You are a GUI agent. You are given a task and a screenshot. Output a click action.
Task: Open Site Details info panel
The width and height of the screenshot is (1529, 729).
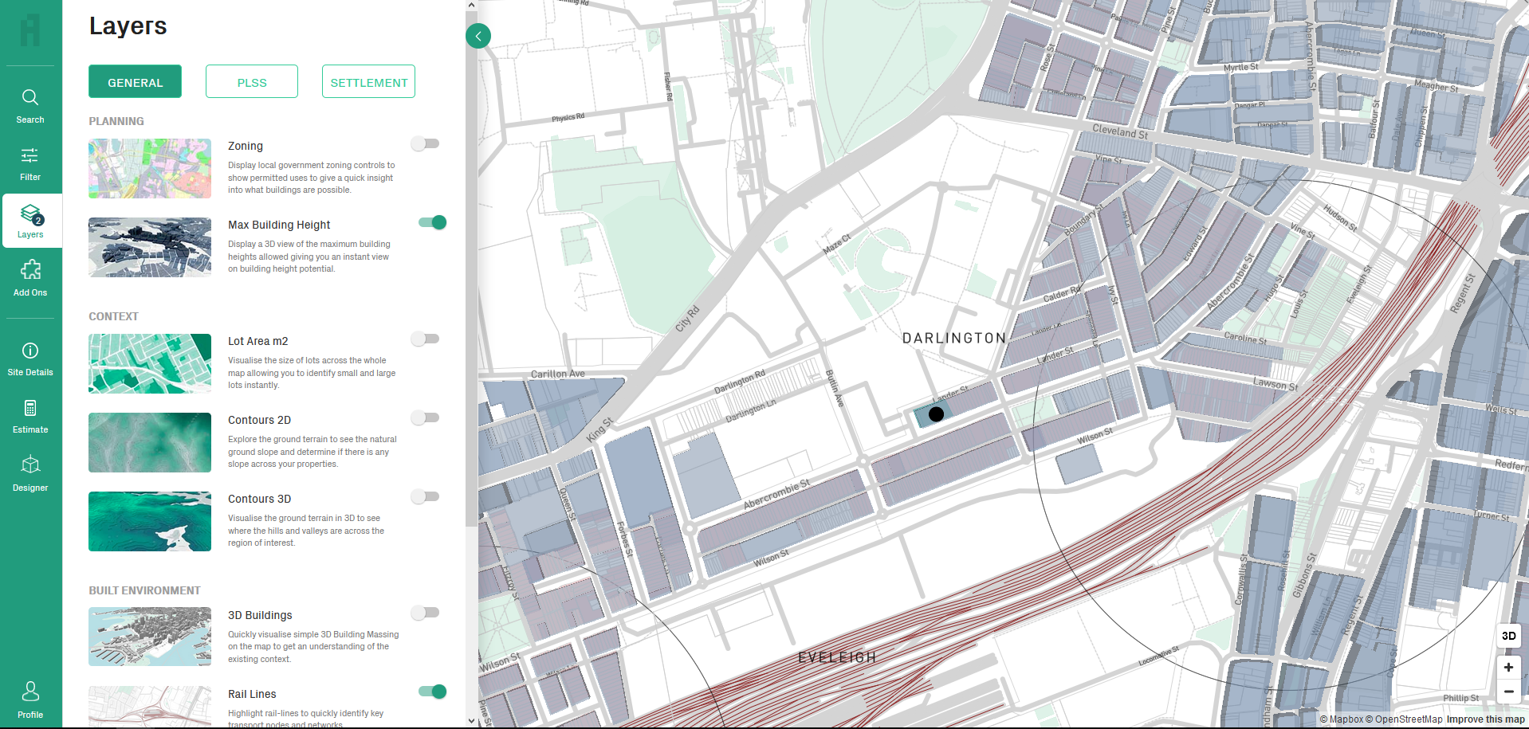point(30,359)
